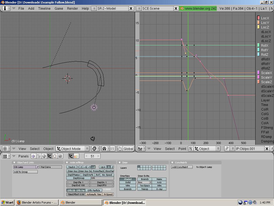Click the current frame number field 51

pos(92,156)
